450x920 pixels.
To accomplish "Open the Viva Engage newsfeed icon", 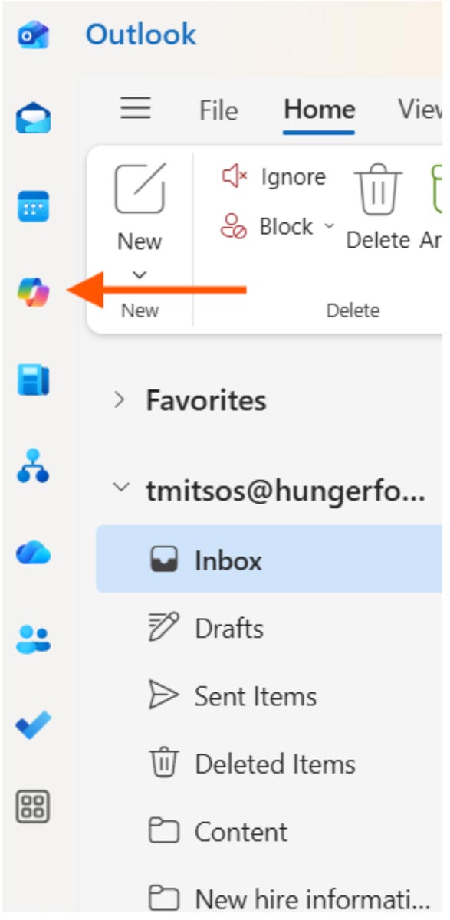I will click(x=33, y=380).
